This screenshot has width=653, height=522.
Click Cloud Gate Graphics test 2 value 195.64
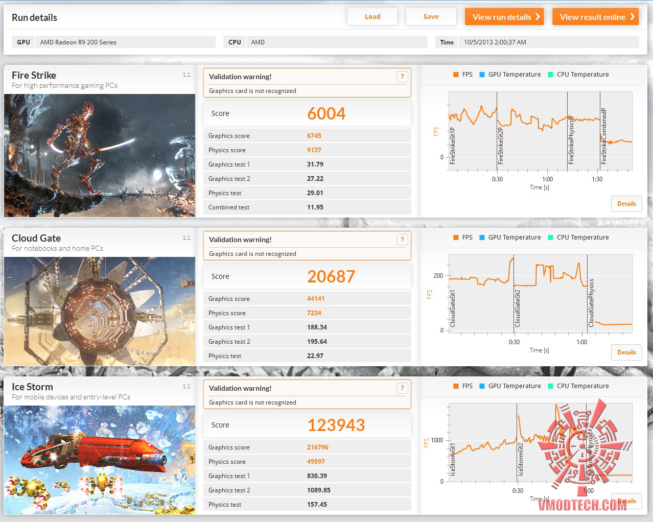(x=317, y=342)
